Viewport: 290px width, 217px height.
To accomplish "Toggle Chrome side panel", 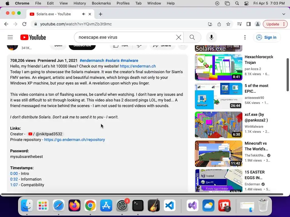I will click(249, 24).
